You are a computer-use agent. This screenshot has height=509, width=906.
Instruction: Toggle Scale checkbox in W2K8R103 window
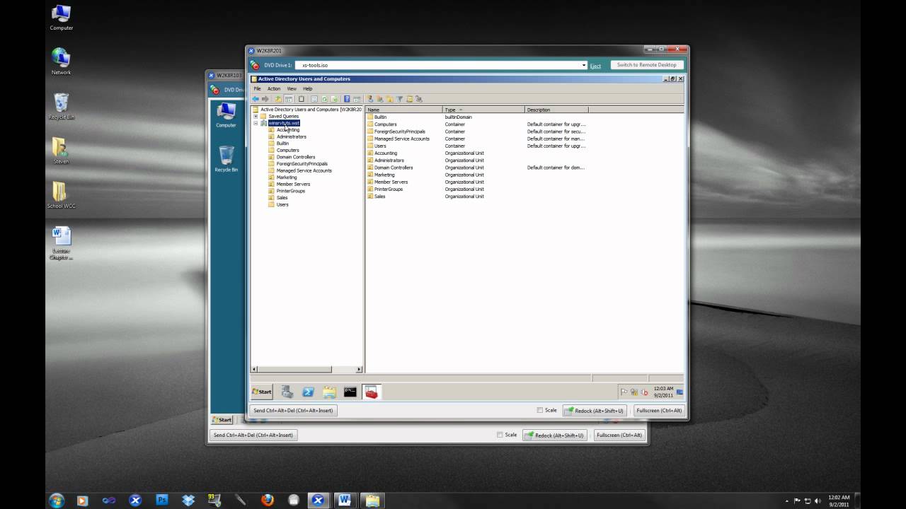click(x=500, y=435)
